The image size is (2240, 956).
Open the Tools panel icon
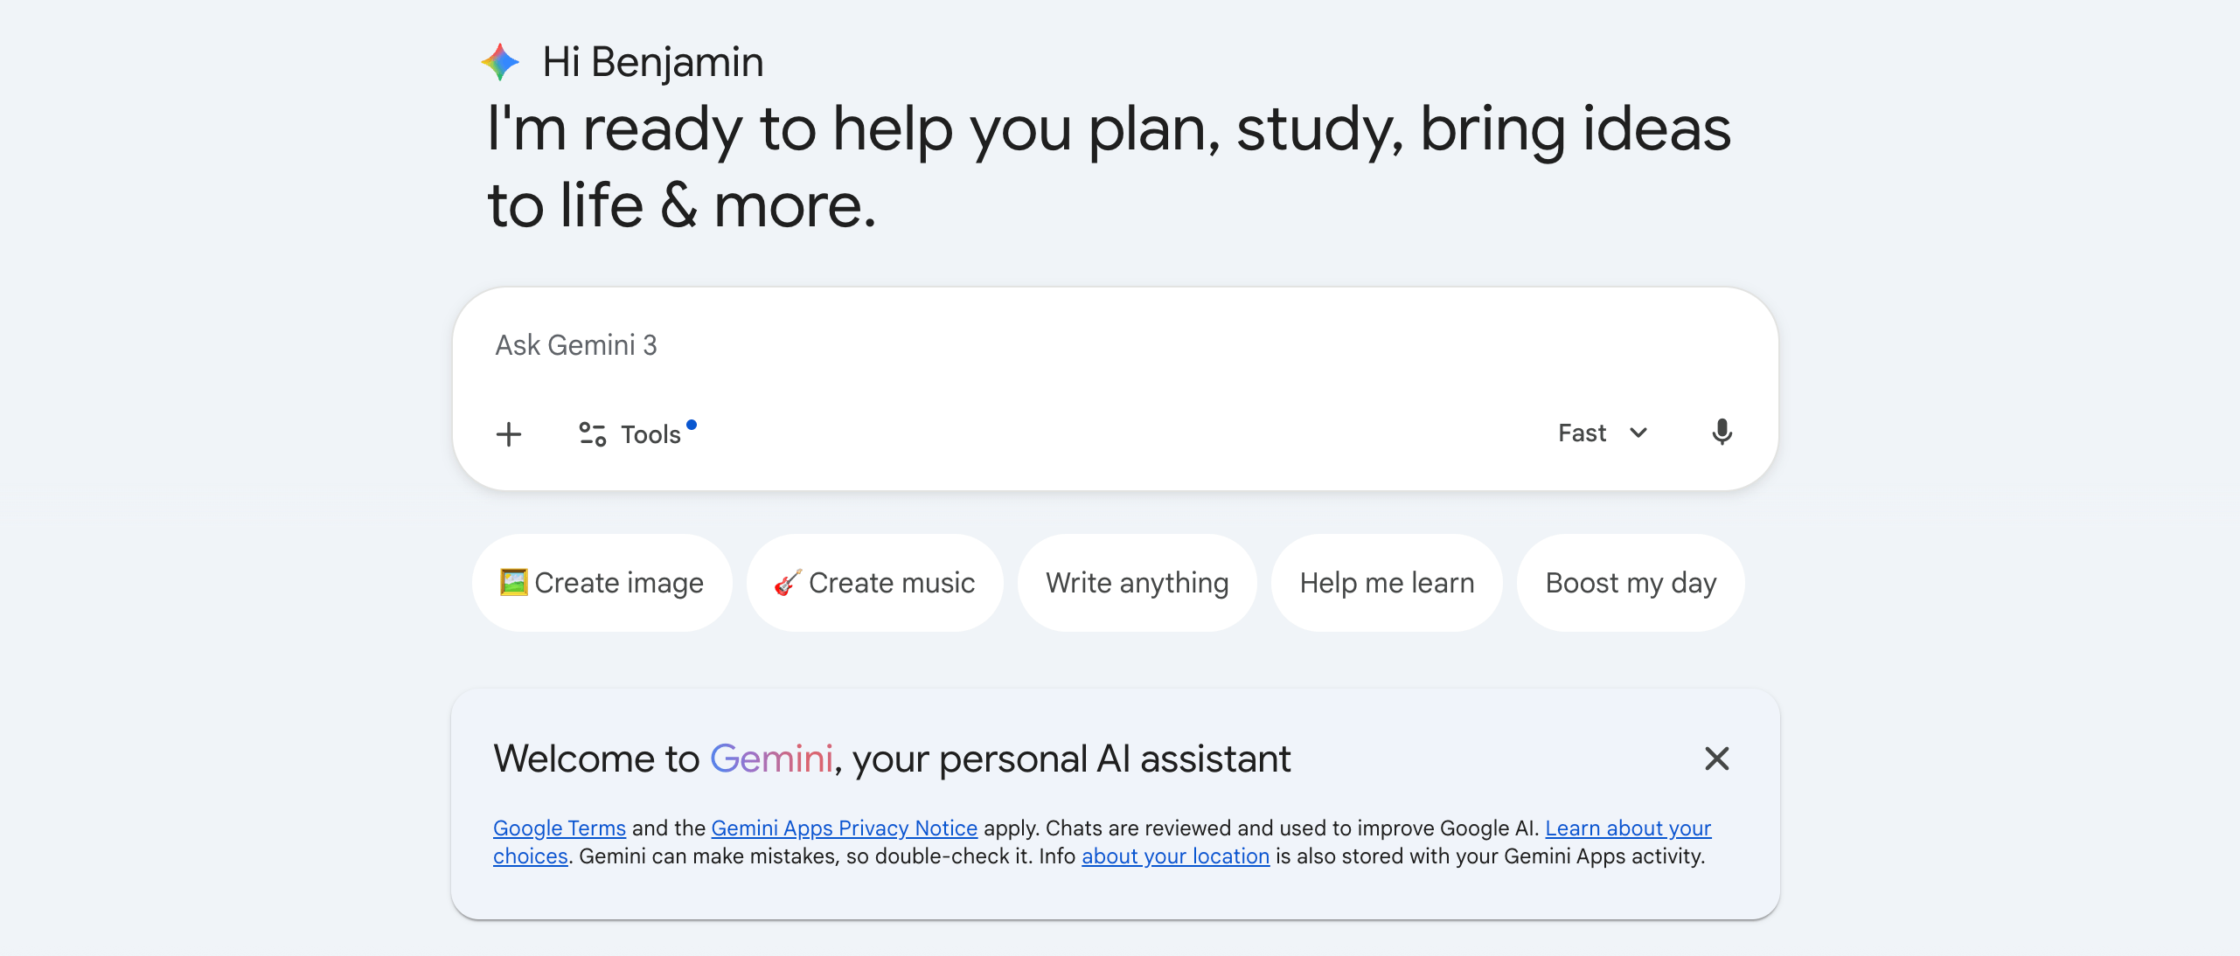pos(592,433)
